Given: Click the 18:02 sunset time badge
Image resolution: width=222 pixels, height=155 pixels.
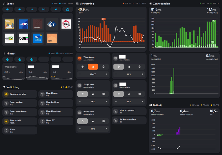Looking at the screenshot, I should (69, 87).
